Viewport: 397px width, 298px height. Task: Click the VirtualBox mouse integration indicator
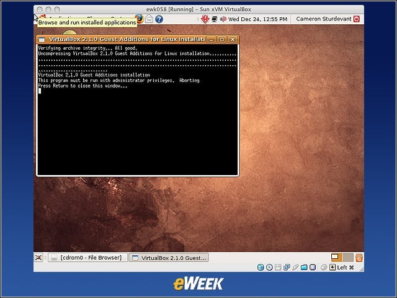pyautogui.click(x=324, y=268)
